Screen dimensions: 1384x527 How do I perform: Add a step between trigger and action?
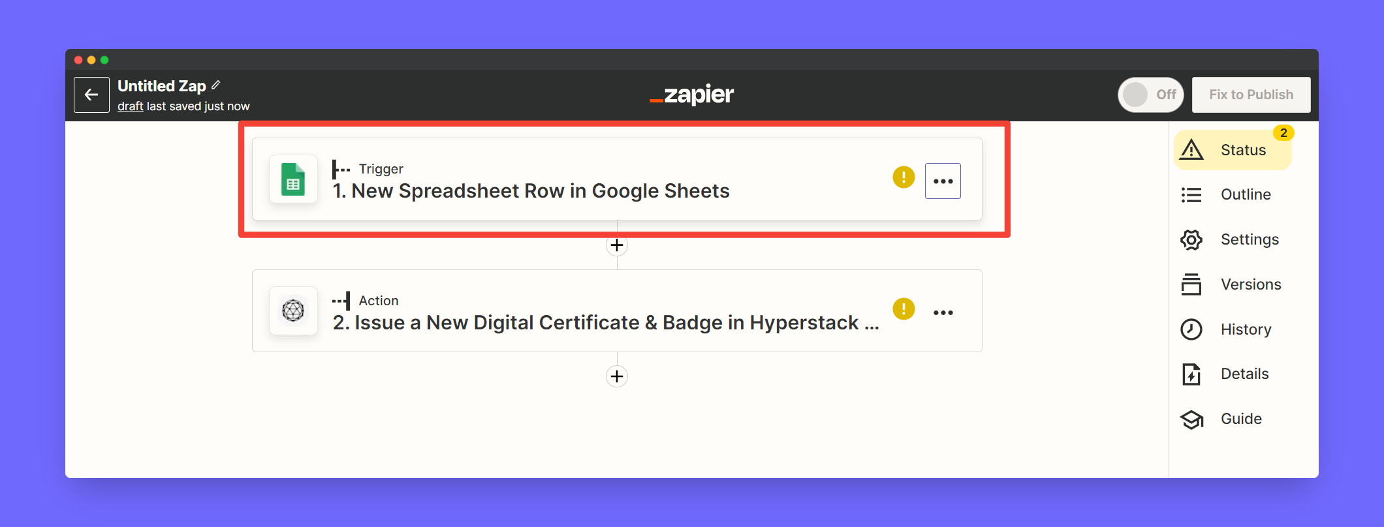[617, 246]
